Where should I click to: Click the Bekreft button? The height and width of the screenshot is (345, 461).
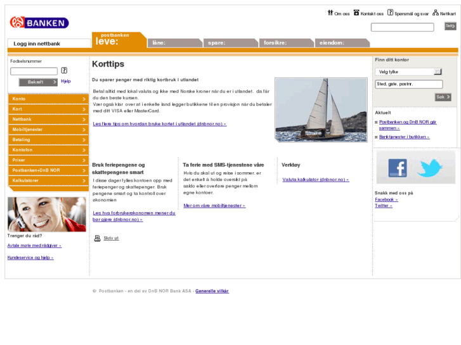[38, 82]
